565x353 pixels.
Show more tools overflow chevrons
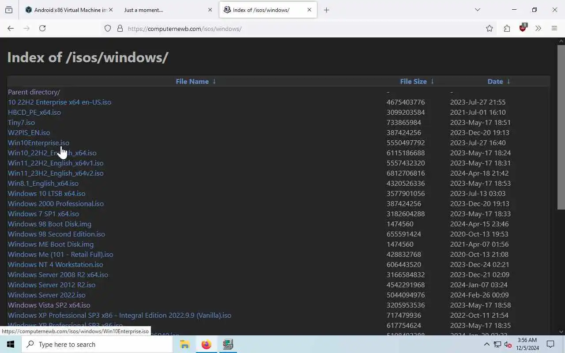click(x=538, y=29)
